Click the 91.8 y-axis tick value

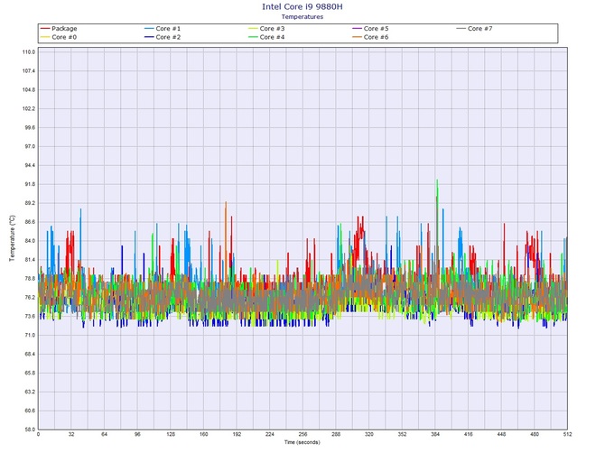pos(29,184)
